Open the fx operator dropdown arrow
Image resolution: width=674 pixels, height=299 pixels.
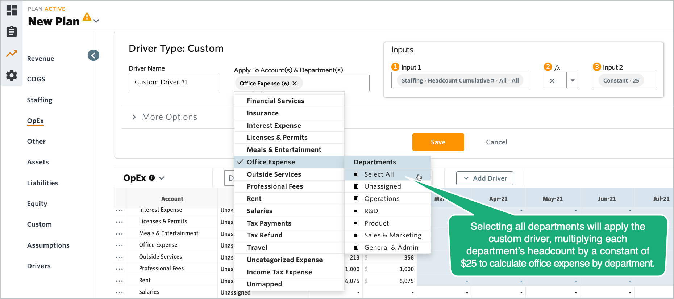pos(572,81)
